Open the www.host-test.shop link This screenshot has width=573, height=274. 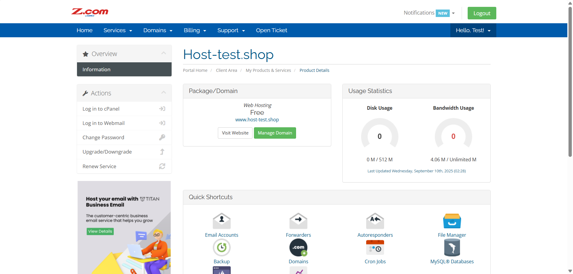point(257,120)
